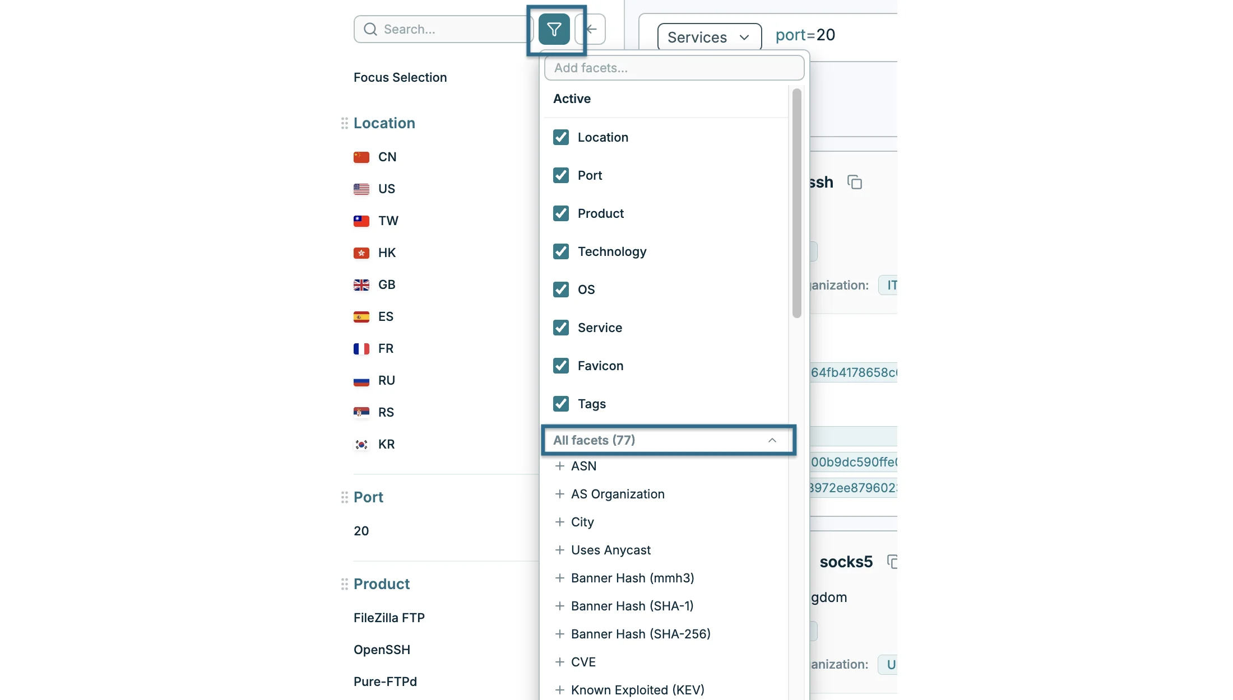The height and width of the screenshot is (700, 1233).
Task: Select the Port section grip handle
Action: 345,497
